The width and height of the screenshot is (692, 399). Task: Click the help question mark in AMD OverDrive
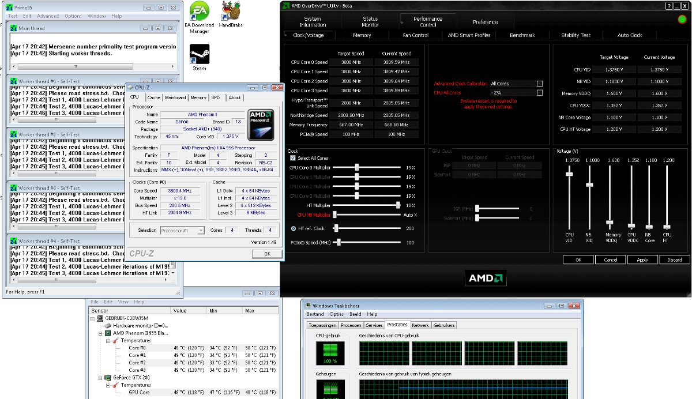(x=668, y=5)
